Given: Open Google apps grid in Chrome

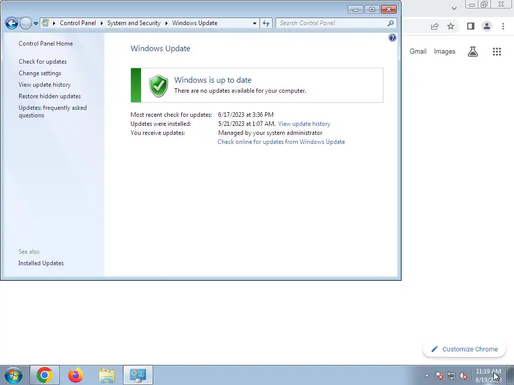Looking at the screenshot, I should coord(497,52).
